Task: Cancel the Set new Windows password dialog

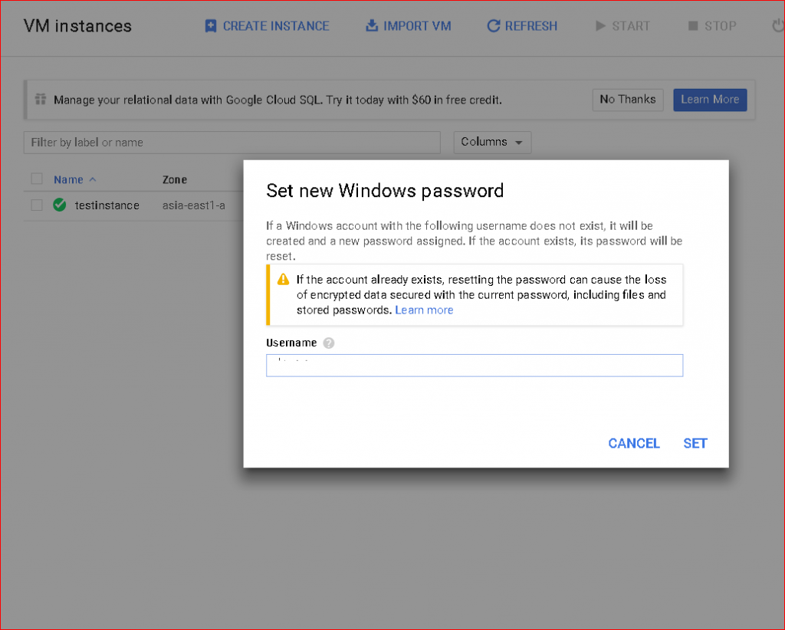Action: coord(633,443)
